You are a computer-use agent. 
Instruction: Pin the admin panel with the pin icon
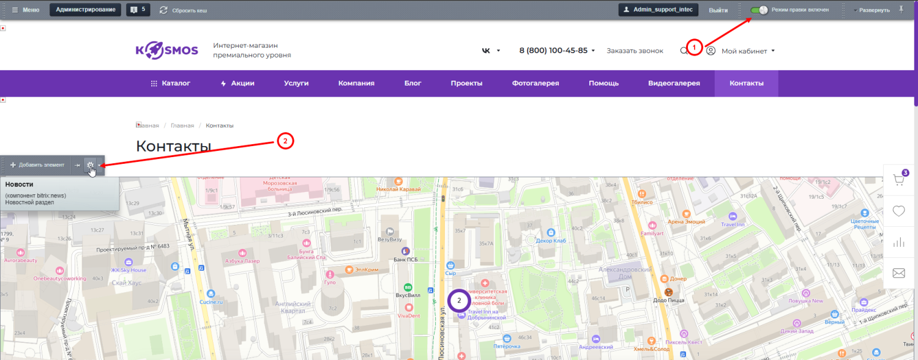[900, 9]
